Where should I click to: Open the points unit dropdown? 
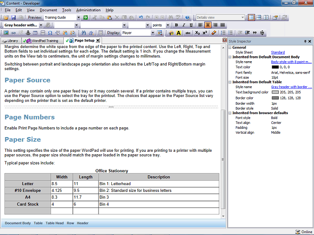click(168, 25)
